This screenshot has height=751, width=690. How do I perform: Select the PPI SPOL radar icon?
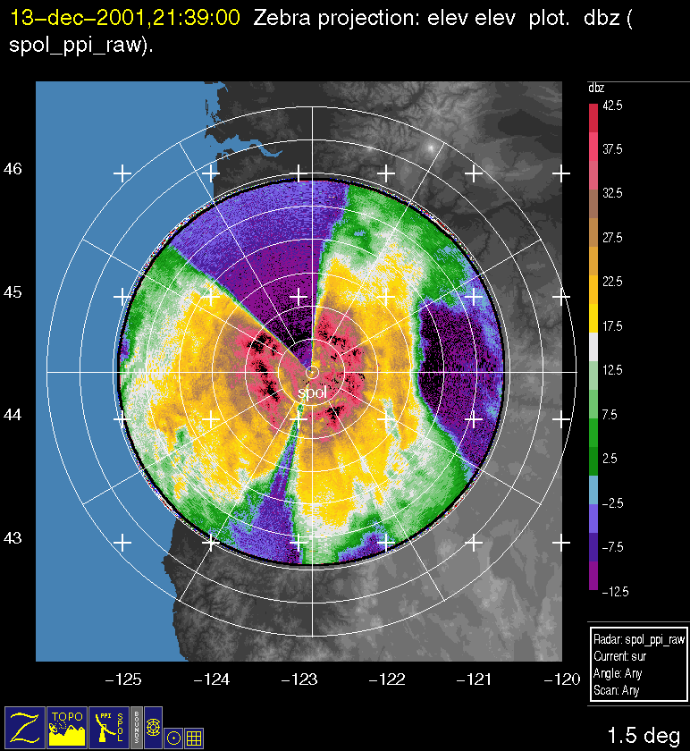(x=108, y=726)
